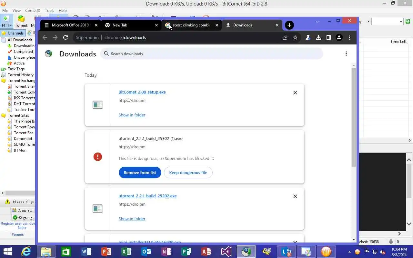Show BitComet setup file in folder

[x=132, y=115]
